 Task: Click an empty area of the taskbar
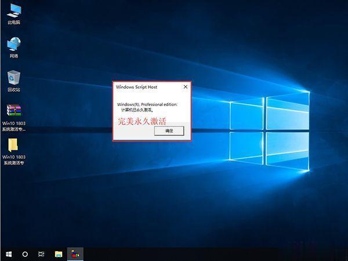pos(203,254)
